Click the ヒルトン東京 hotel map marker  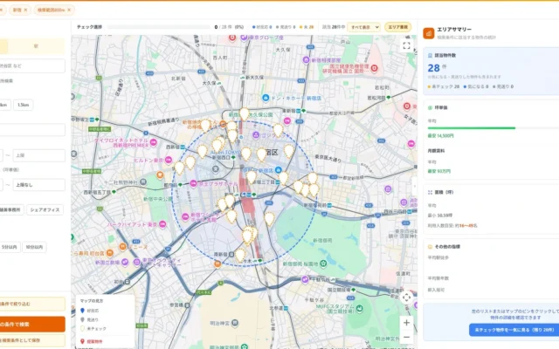pos(169,160)
